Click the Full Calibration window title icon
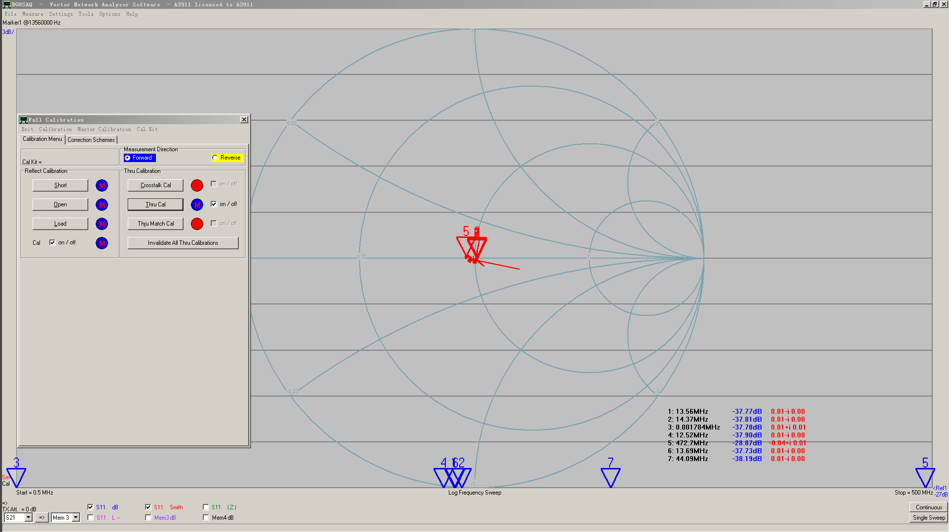The width and height of the screenshot is (949, 532). click(23, 120)
